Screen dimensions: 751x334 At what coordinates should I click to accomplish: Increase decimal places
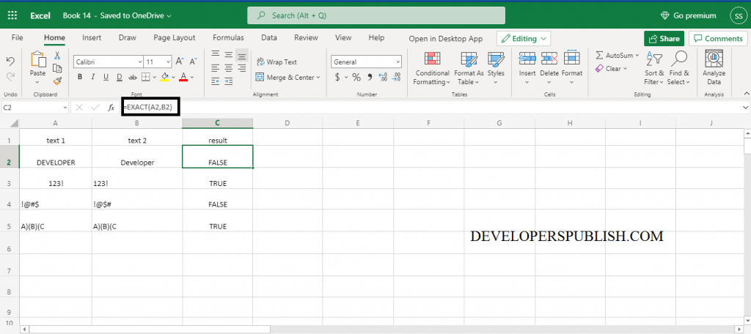[383, 77]
